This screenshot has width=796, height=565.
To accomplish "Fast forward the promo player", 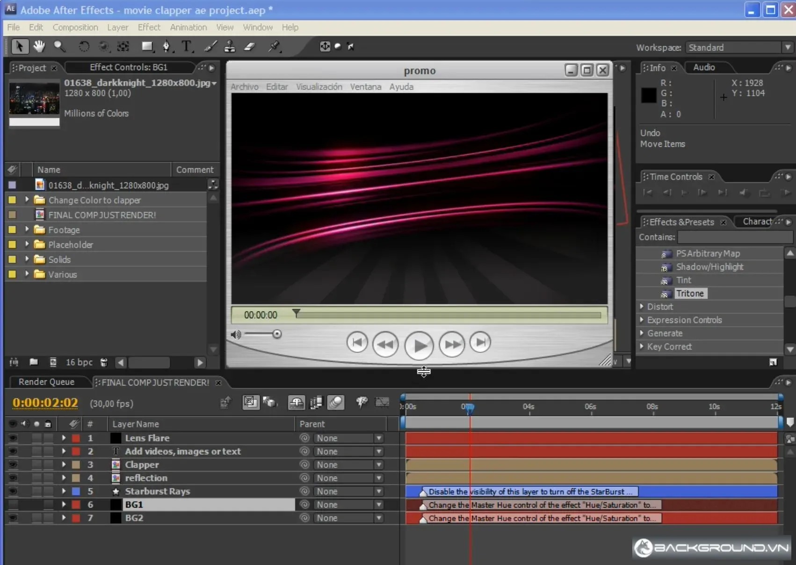I will click(x=452, y=344).
